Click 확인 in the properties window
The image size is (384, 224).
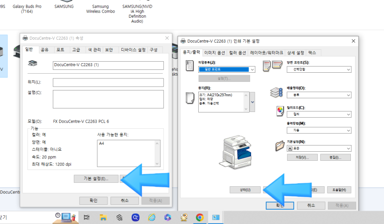point(93,201)
